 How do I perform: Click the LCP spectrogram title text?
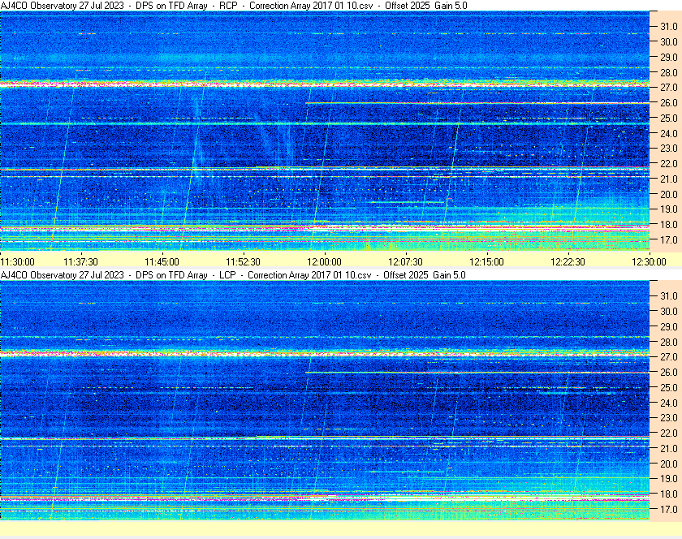(233, 275)
